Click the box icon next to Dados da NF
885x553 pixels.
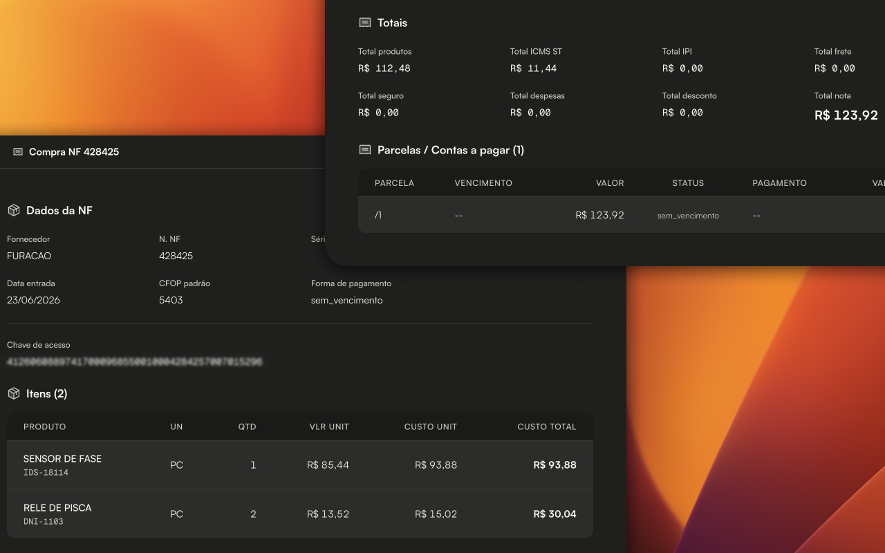pyautogui.click(x=13, y=210)
